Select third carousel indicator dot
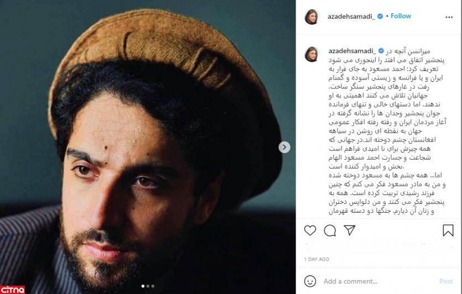 click(153, 286)
